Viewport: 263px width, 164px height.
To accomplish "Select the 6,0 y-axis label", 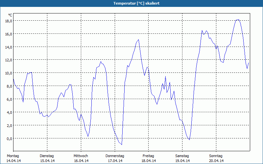I will [x=10, y=99].
